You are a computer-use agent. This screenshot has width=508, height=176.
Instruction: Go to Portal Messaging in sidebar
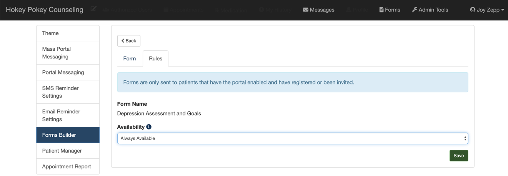pyautogui.click(x=68, y=72)
